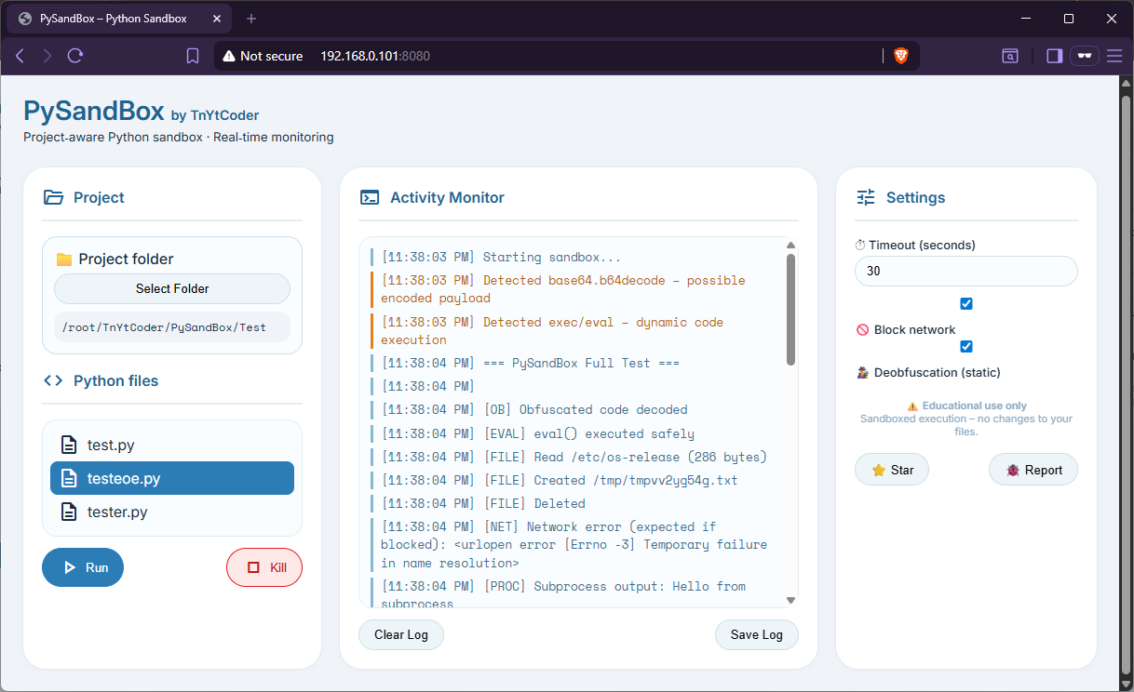Bookmark this page using the bookmark icon
Screen dimensions: 1134x692
pyautogui.click(x=193, y=56)
